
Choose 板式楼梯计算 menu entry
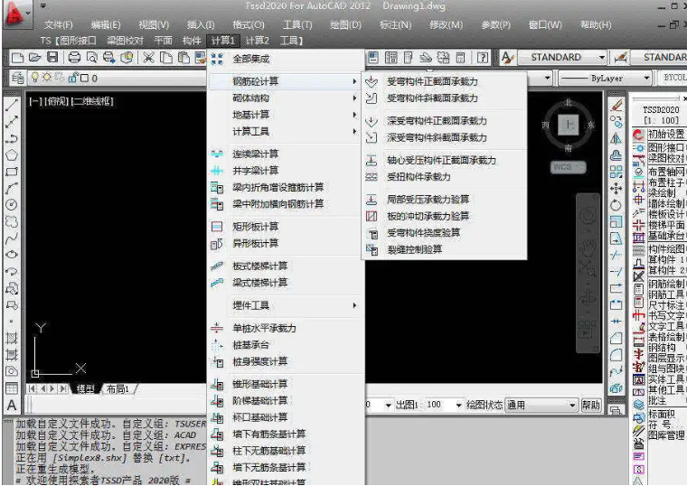coord(285,266)
